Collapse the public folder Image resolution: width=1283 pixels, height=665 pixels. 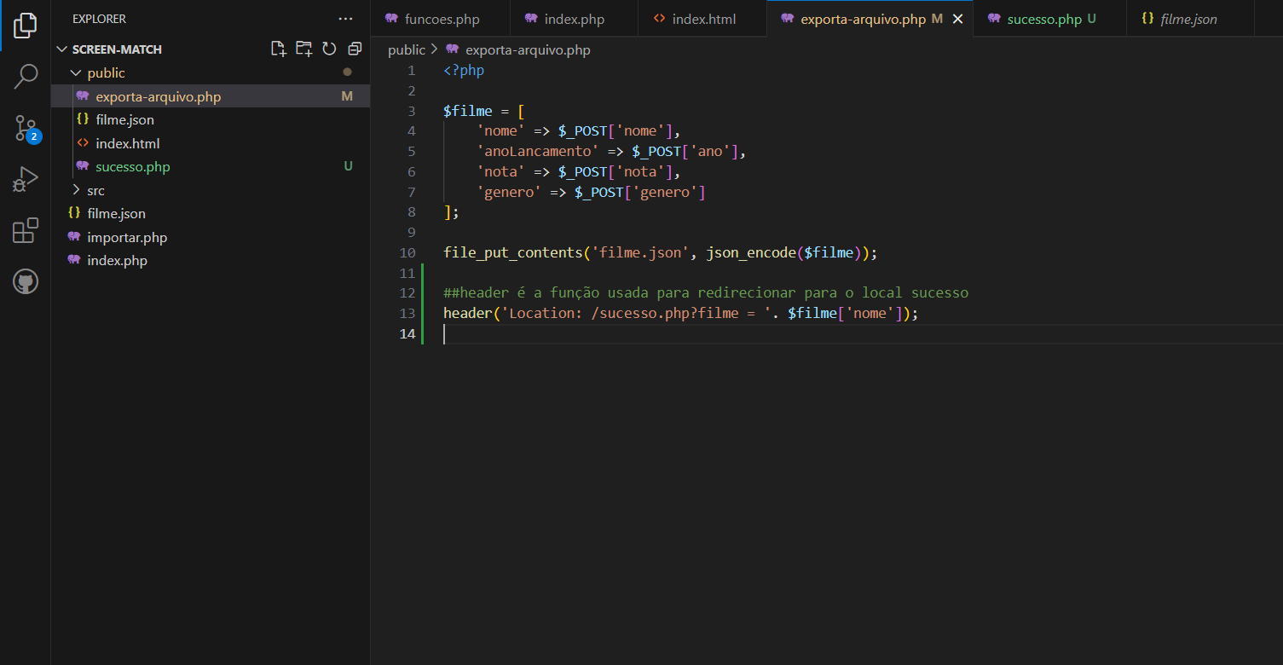tap(76, 73)
